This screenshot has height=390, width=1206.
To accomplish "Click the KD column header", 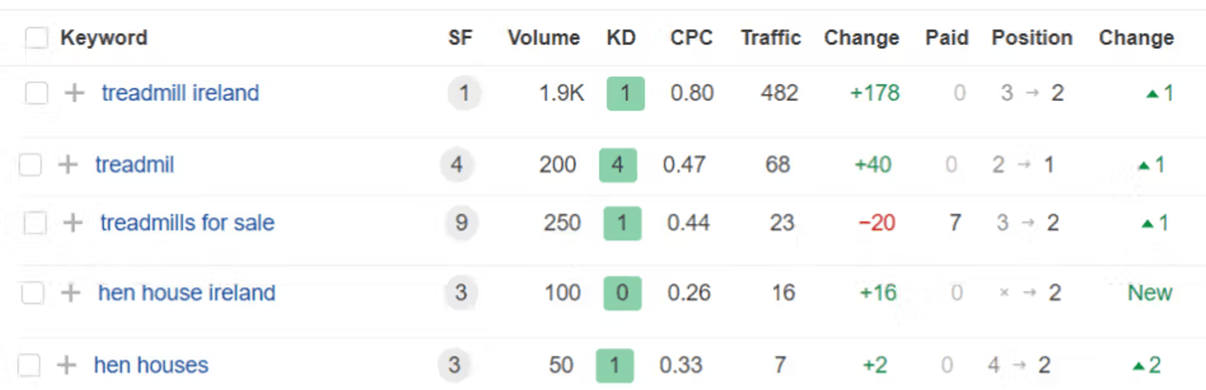I will (621, 38).
